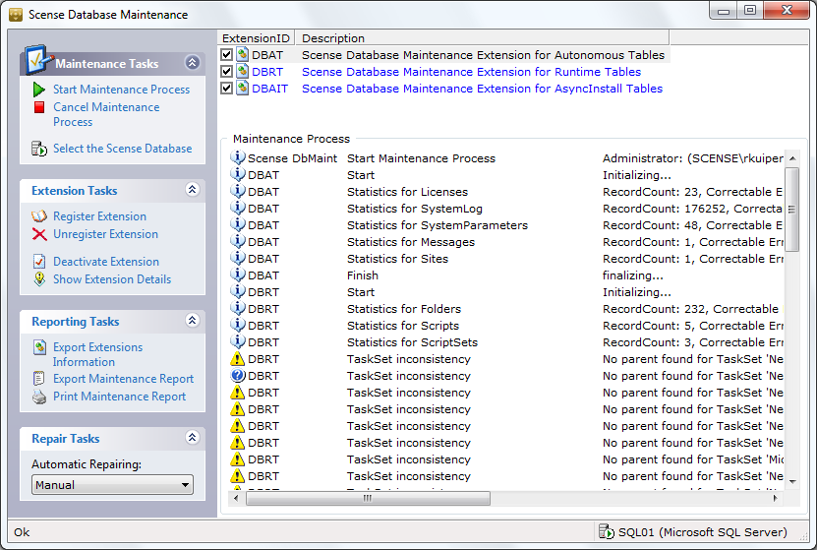Viewport: 817px width, 550px height.
Task: Click the info icon for Statistics for Folders
Action: [238, 308]
